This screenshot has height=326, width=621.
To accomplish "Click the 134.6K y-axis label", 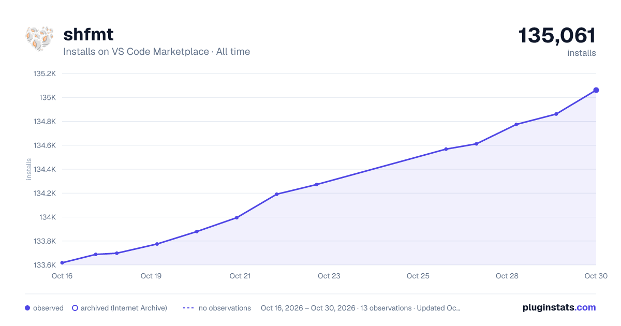I will click(x=45, y=145).
